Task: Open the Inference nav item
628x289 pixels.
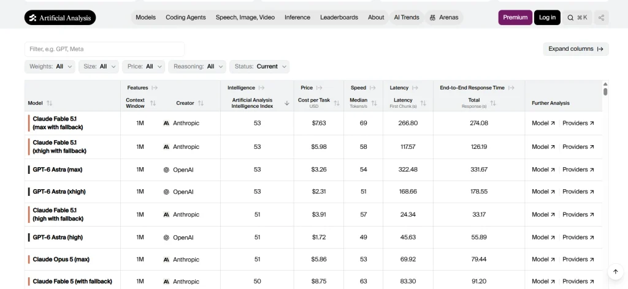Action: point(297,18)
